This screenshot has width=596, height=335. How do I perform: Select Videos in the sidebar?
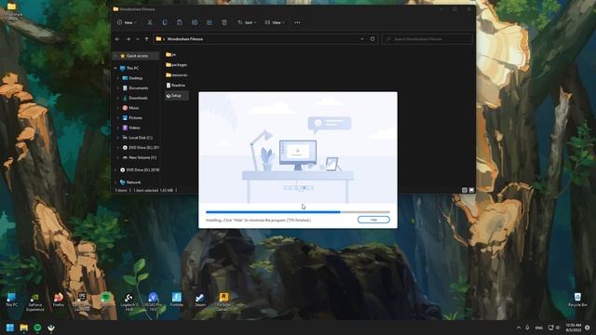[x=131, y=127]
